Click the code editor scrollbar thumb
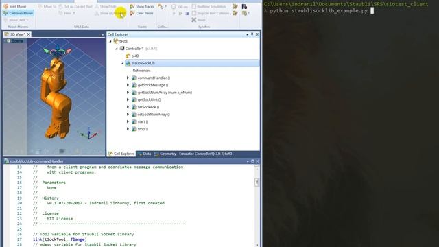Image resolution: width=439 pixels, height=247 pixels. [x=257, y=183]
